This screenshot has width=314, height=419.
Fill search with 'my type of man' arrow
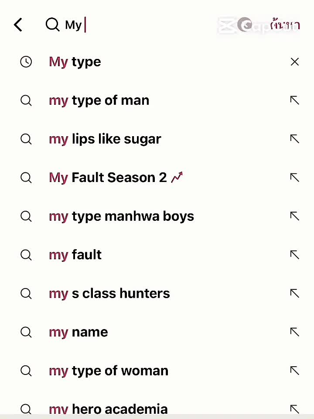(x=295, y=100)
